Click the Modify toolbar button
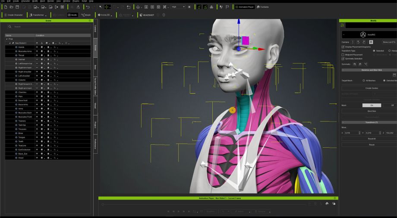The height and width of the screenshot is (218, 397). [x=72, y=15]
